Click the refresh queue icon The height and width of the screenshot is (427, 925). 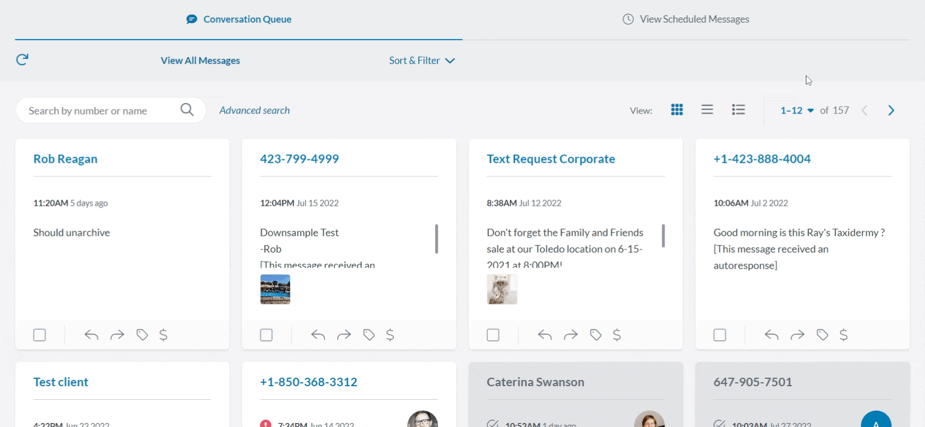pyautogui.click(x=22, y=60)
